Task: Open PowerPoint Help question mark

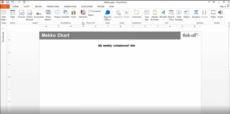Action: (209, 2)
